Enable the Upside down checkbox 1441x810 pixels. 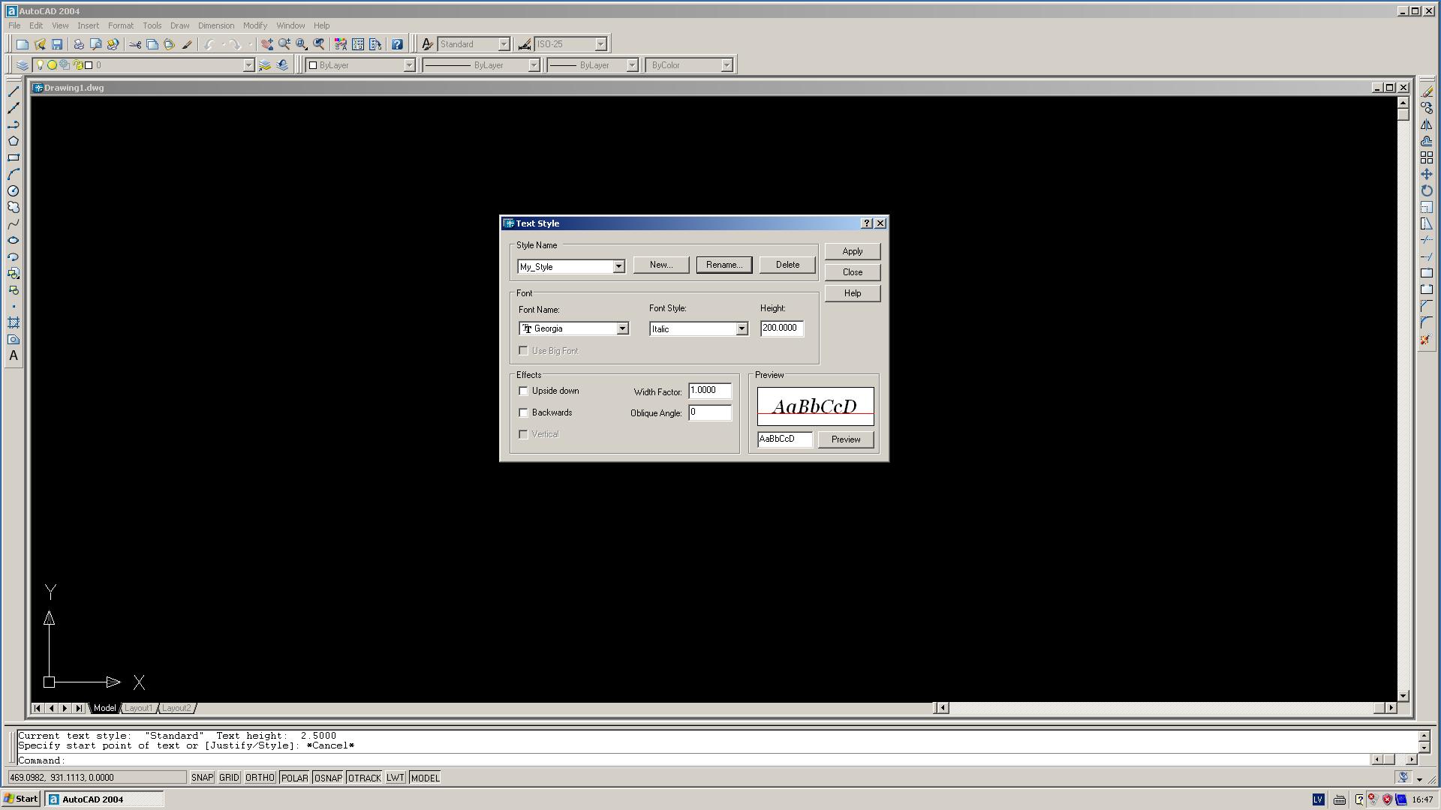[523, 391]
